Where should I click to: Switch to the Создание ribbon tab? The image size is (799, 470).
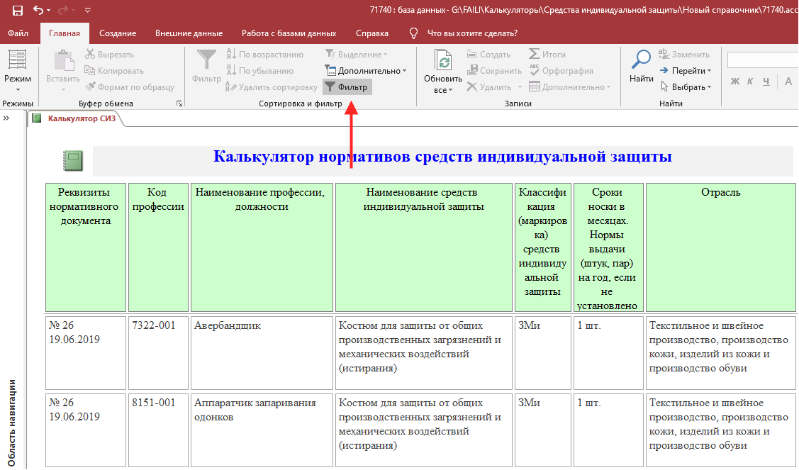118,33
